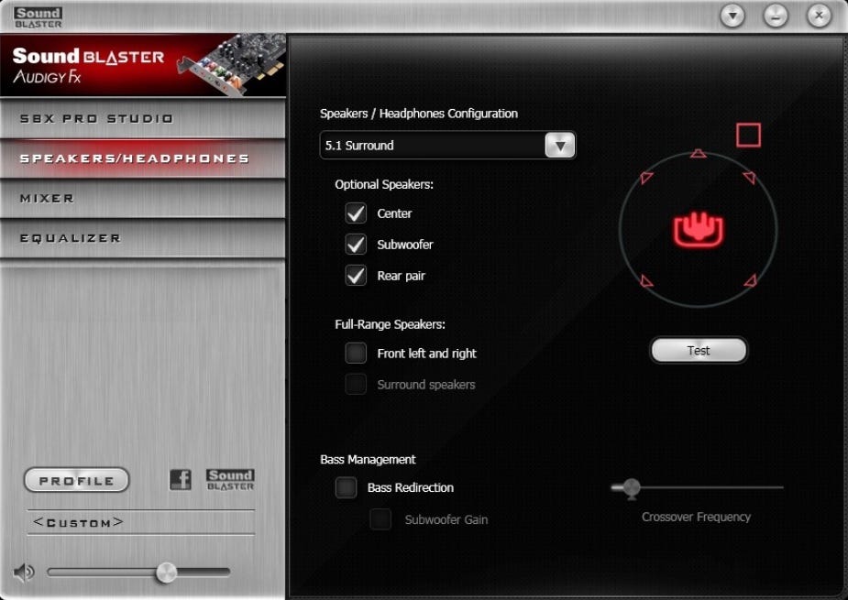Open the SBX Pro Studio section
Screen dimensions: 848x600
point(143,118)
